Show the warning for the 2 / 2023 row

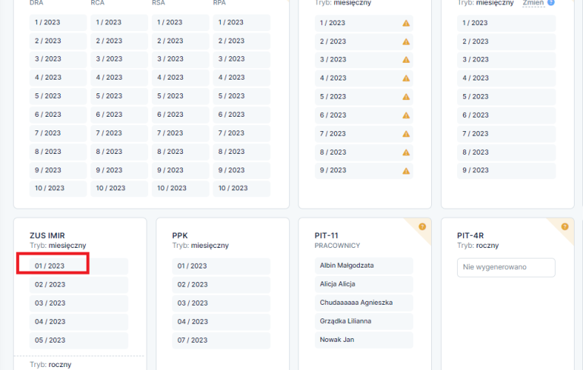[x=405, y=42]
